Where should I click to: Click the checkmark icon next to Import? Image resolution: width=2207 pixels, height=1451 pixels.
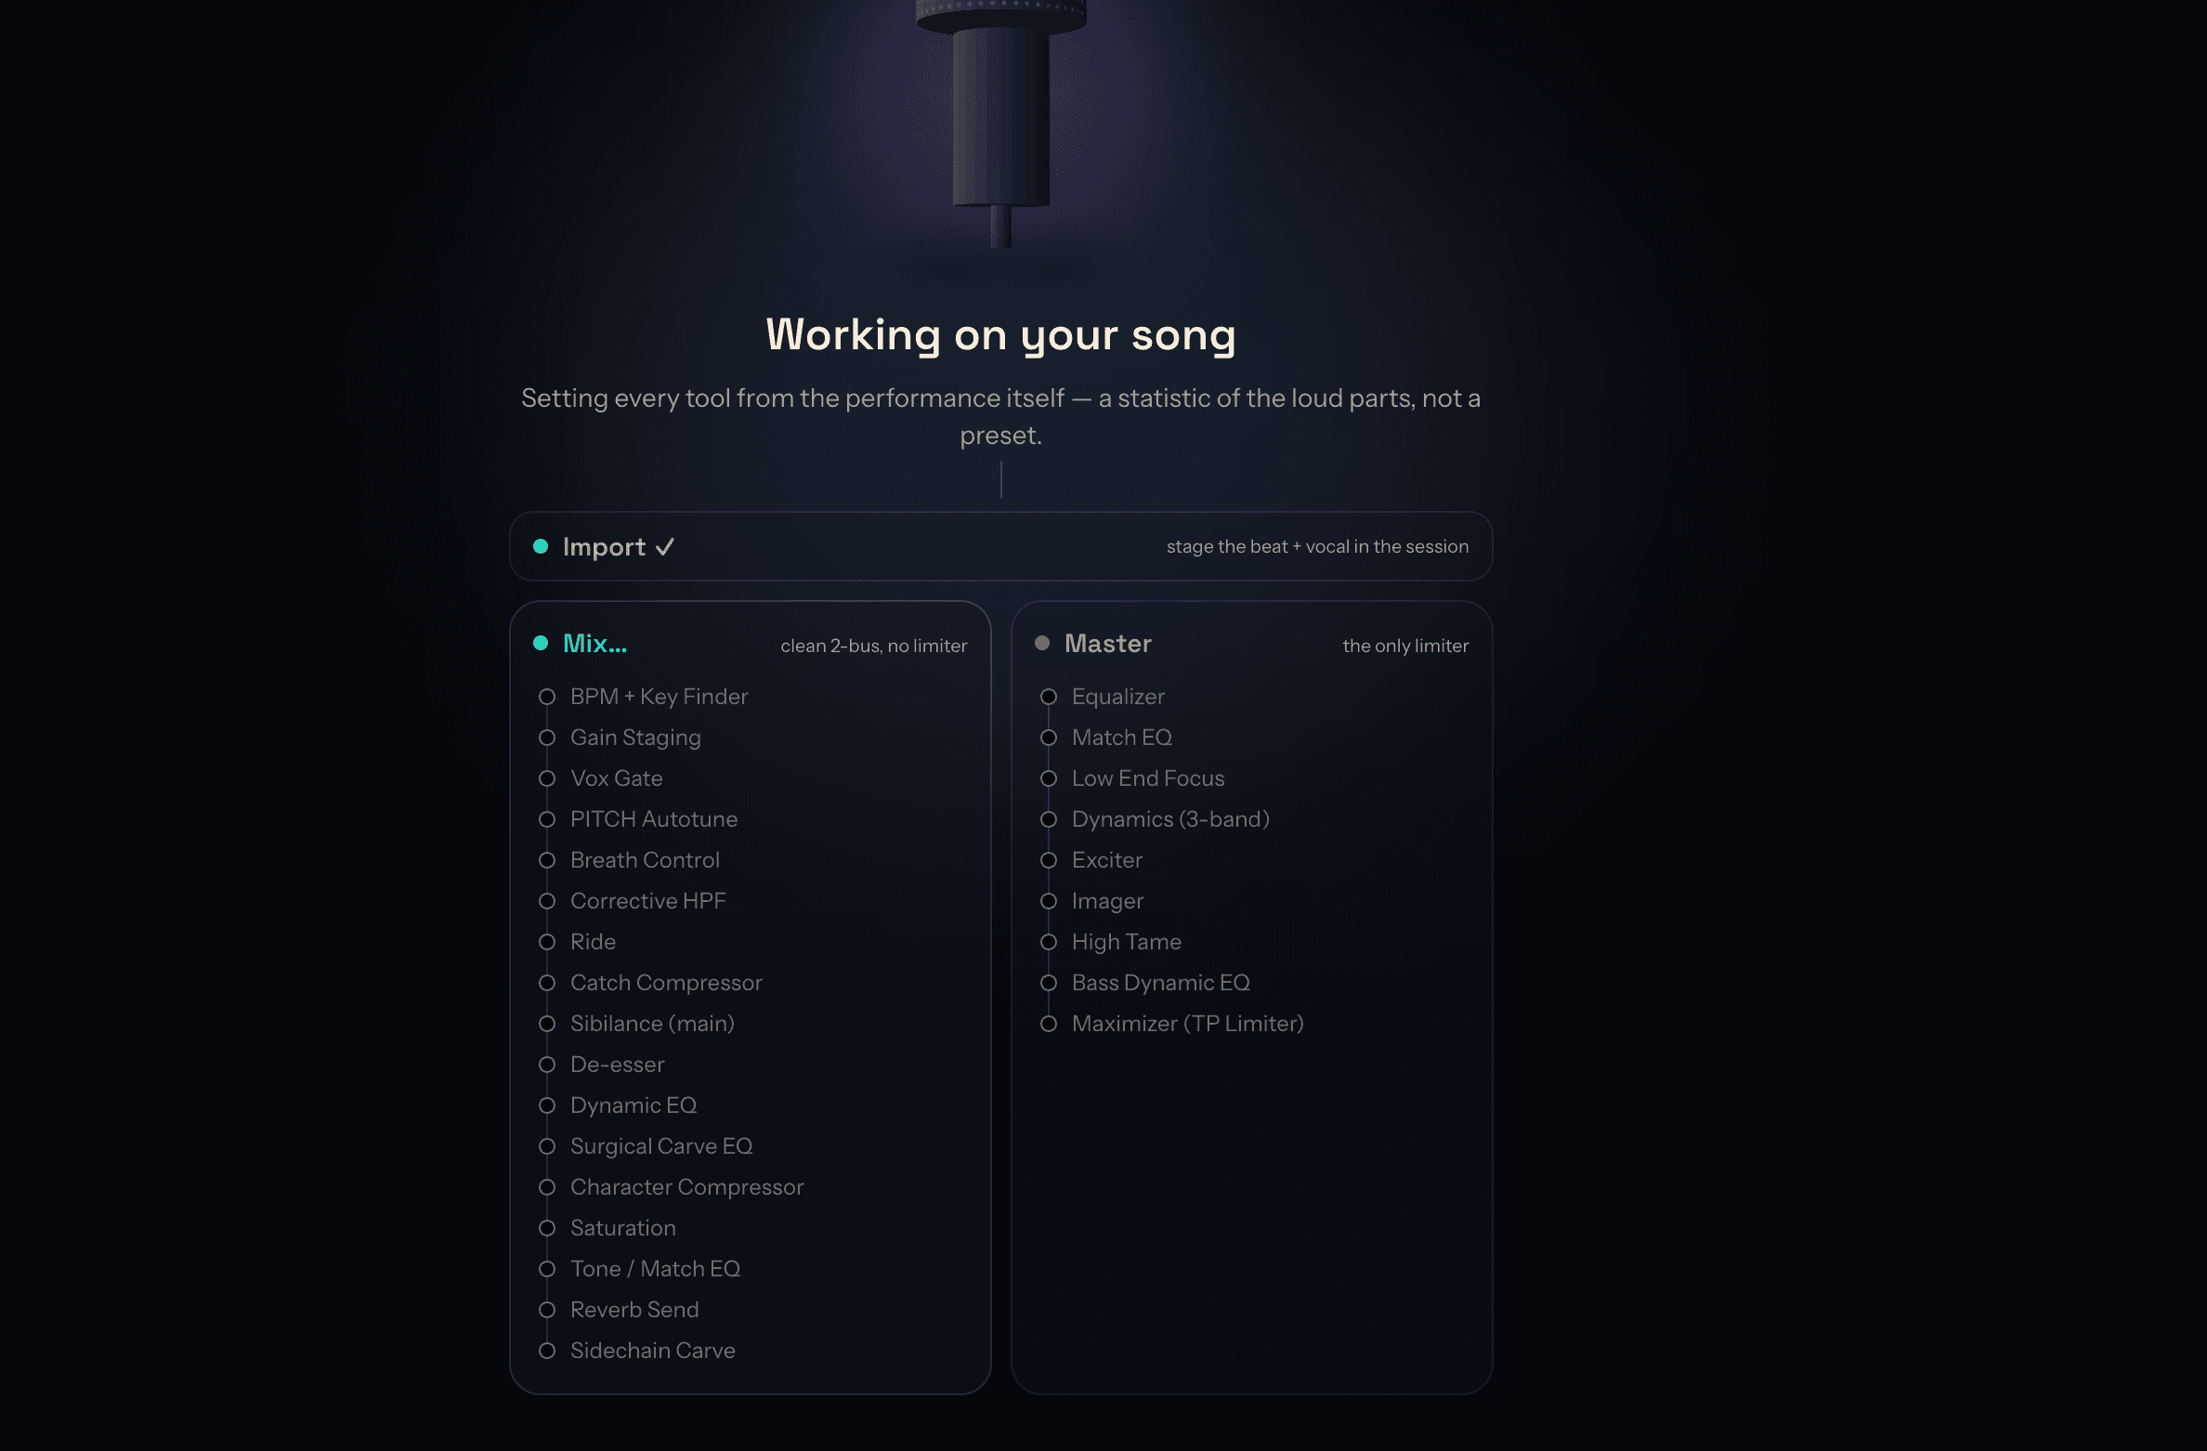point(665,547)
